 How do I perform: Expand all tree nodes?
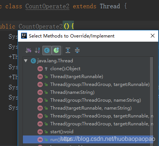click(68, 50)
